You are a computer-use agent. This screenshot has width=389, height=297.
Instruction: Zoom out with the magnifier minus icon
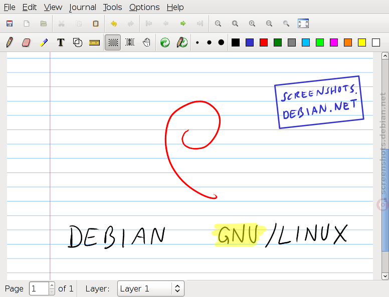coord(218,23)
